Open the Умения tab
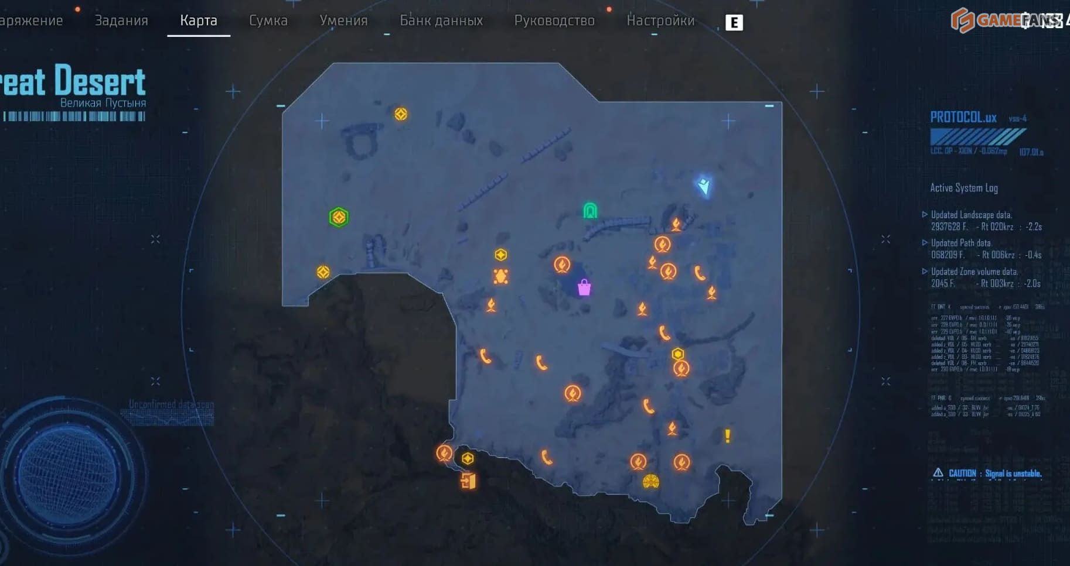The height and width of the screenshot is (566, 1070). (x=343, y=20)
